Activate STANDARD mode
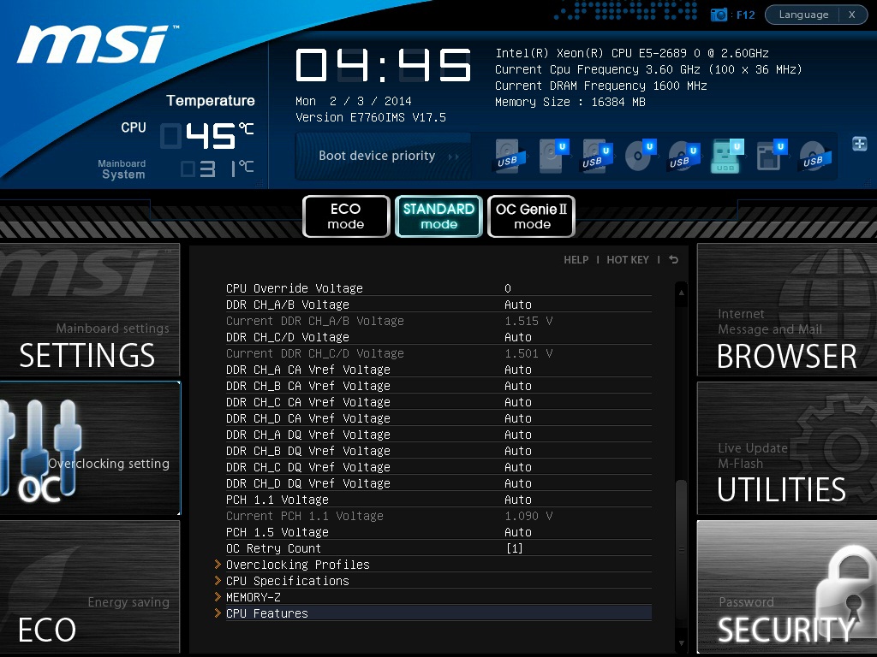The image size is (877, 657). point(439,216)
